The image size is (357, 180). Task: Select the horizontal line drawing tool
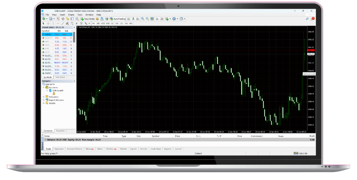tap(58, 23)
